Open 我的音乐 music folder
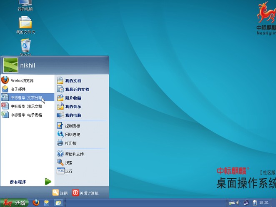 [x=73, y=107]
